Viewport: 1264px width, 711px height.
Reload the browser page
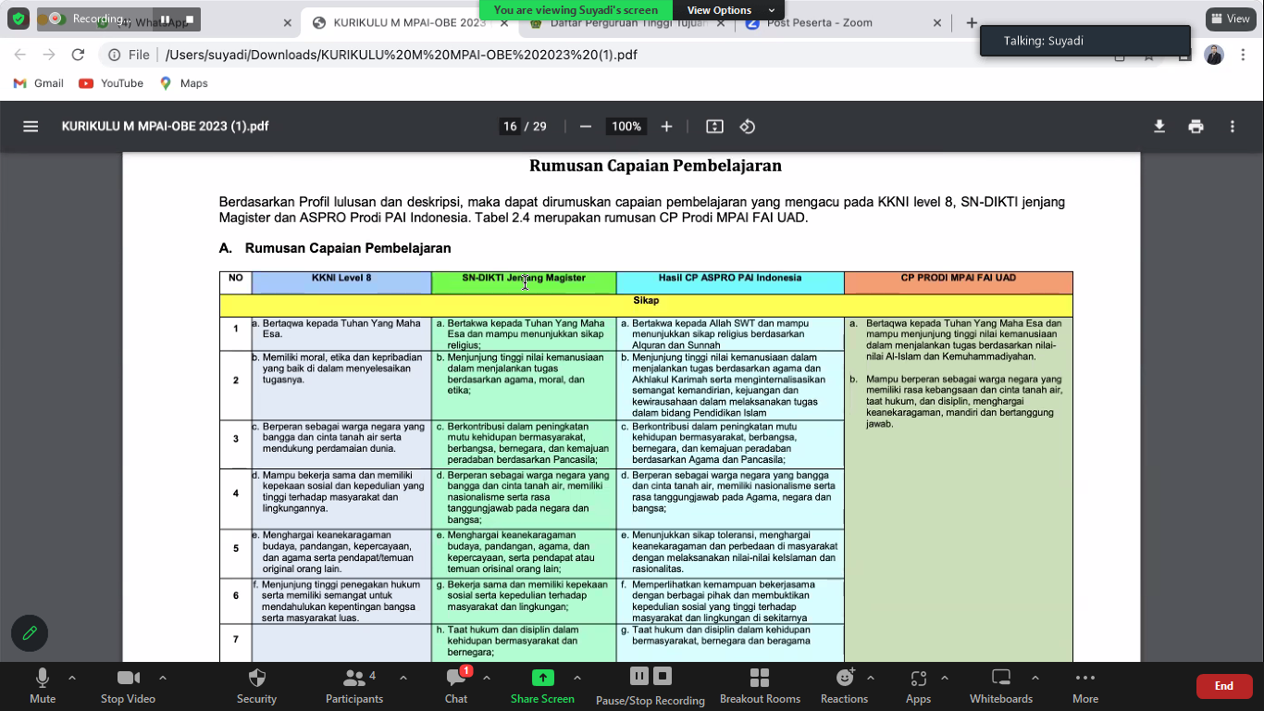click(x=79, y=55)
